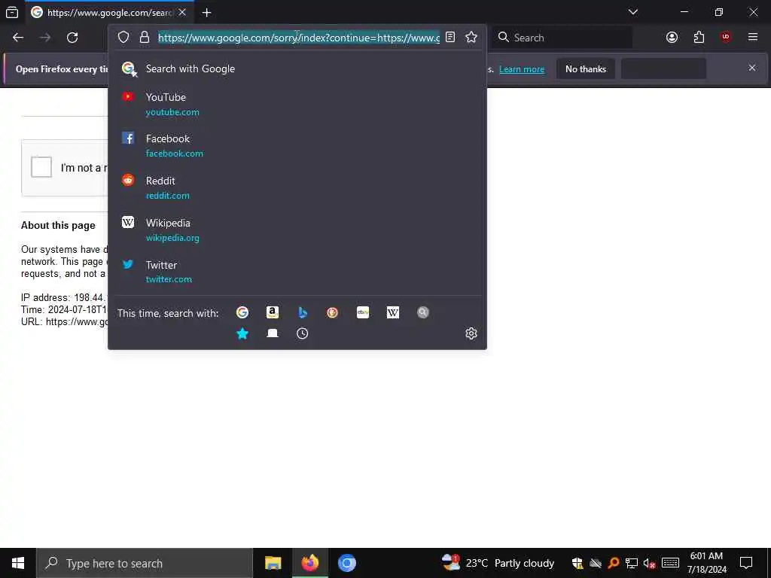Close the google.com tab
The width and height of the screenshot is (771, 578).
pyautogui.click(x=182, y=12)
